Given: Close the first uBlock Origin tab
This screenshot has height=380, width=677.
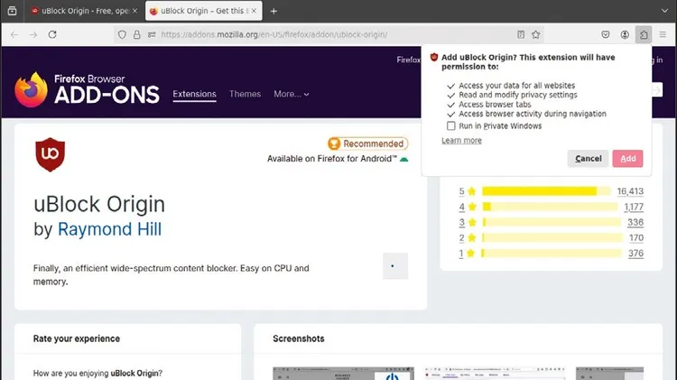Looking at the screenshot, I should coord(134,11).
